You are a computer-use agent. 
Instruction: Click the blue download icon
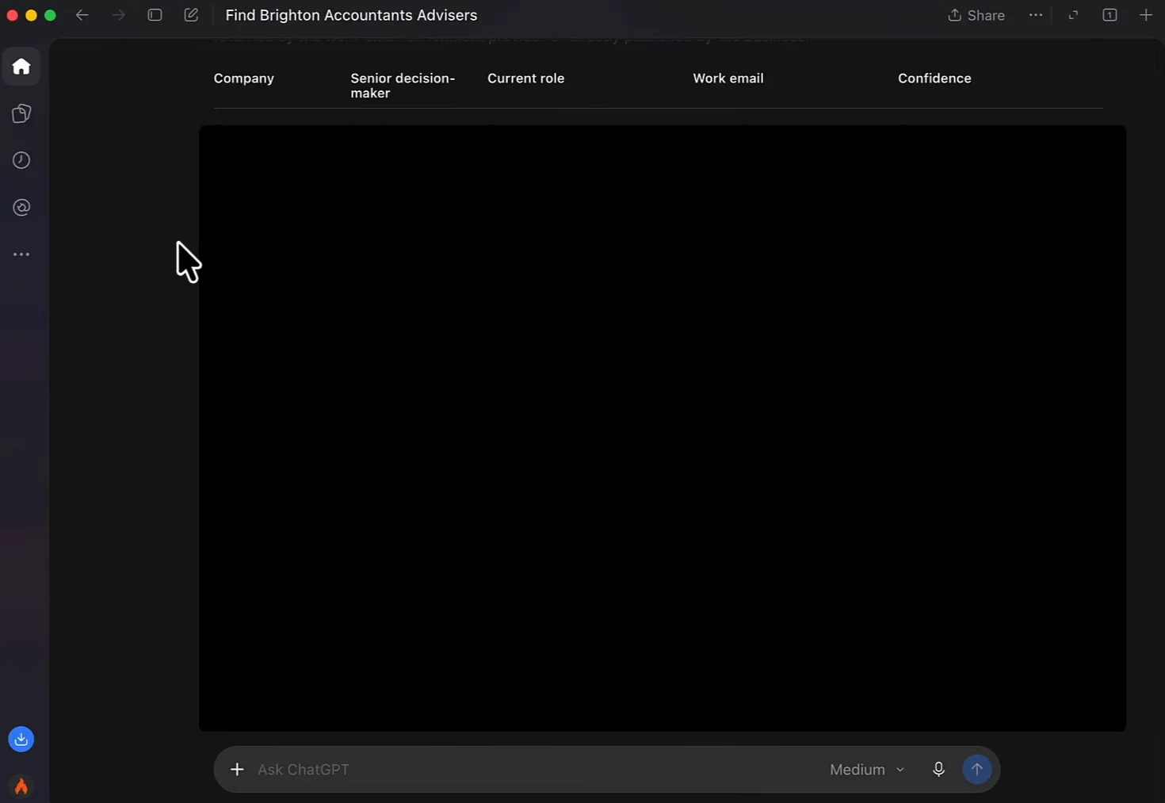click(x=21, y=740)
